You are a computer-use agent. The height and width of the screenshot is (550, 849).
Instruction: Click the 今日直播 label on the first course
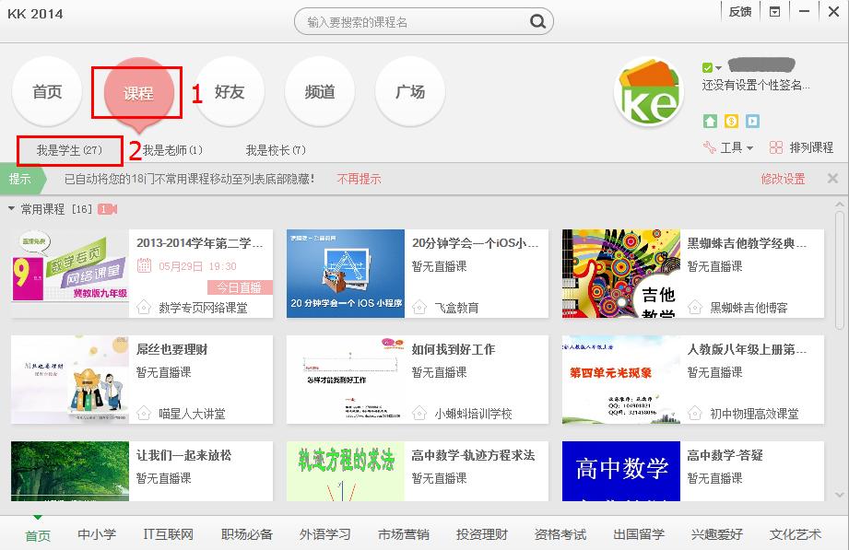pos(240,287)
